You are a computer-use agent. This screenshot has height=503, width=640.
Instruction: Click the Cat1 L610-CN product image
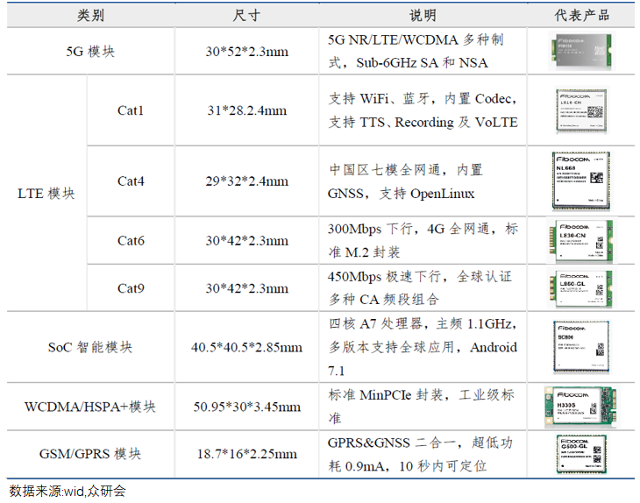pos(581,110)
